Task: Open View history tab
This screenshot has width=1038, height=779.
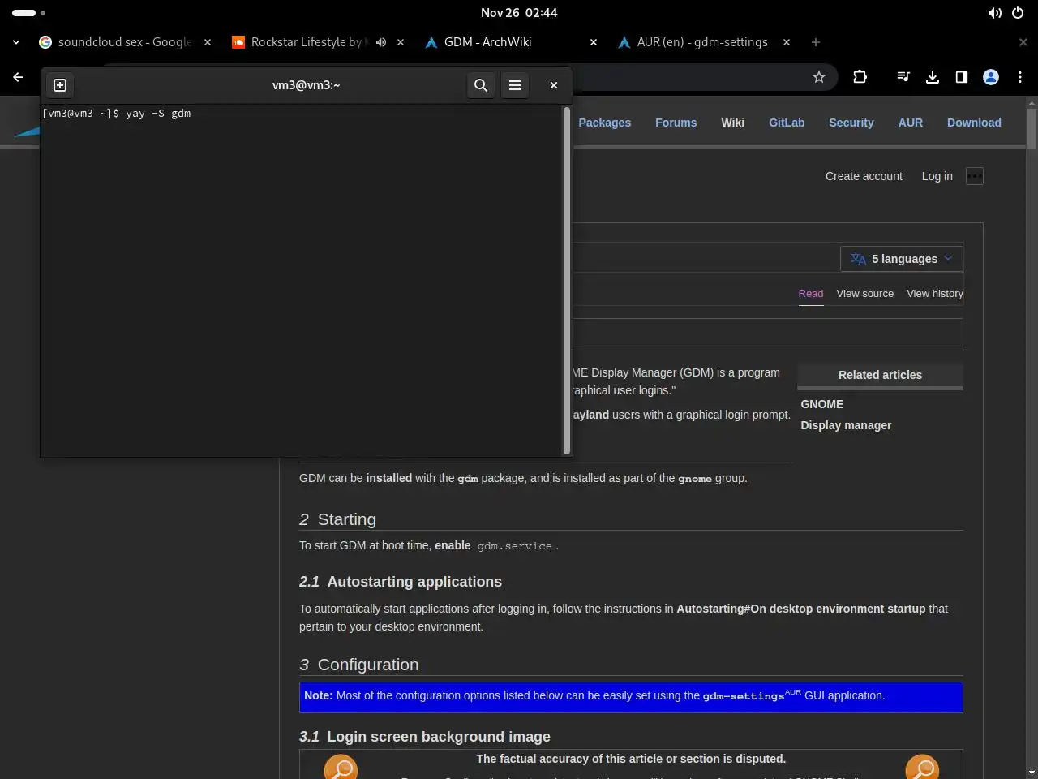Action: click(935, 294)
